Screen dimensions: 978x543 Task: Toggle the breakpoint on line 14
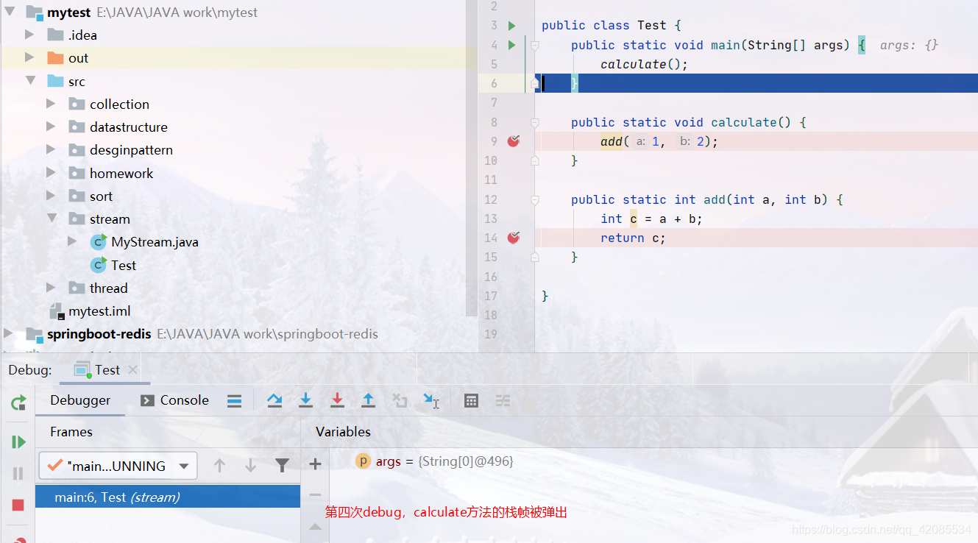pos(514,238)
